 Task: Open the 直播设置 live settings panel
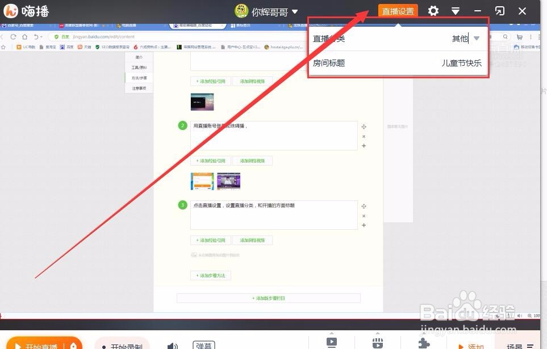click(398, 11)
